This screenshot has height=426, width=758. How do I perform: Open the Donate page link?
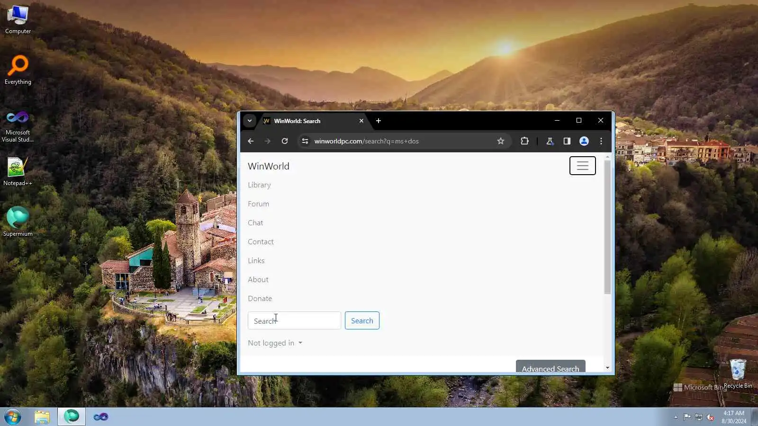(x=260, y=299)
